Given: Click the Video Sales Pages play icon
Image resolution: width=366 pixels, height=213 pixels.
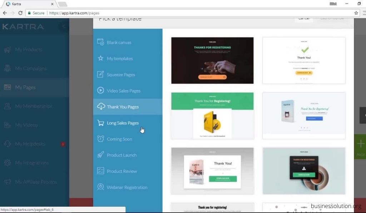Looking at the screenshot, I should pos(100,90).
